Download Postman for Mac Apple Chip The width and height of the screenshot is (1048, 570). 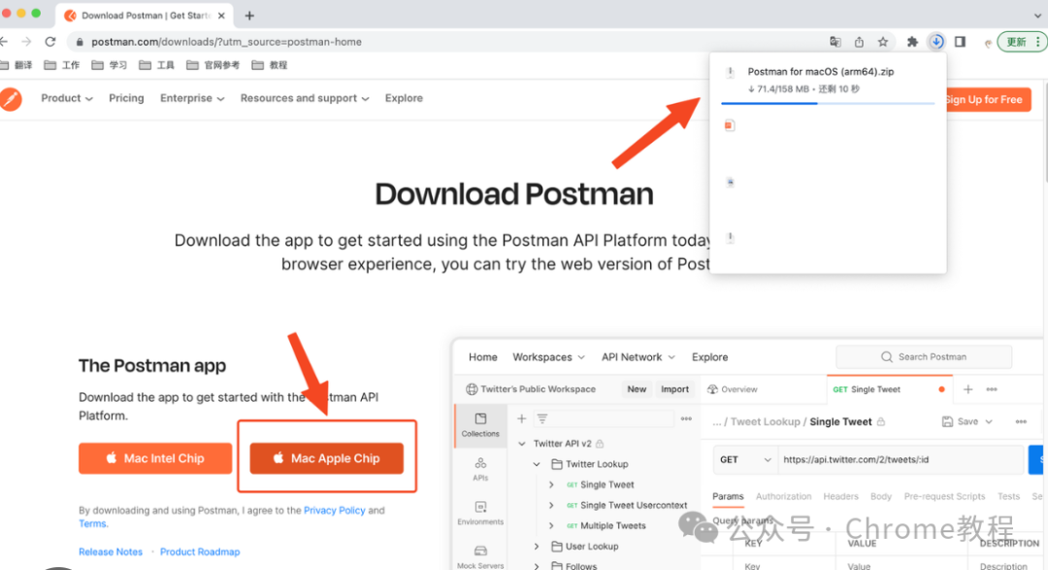click(x=327, y=458)
